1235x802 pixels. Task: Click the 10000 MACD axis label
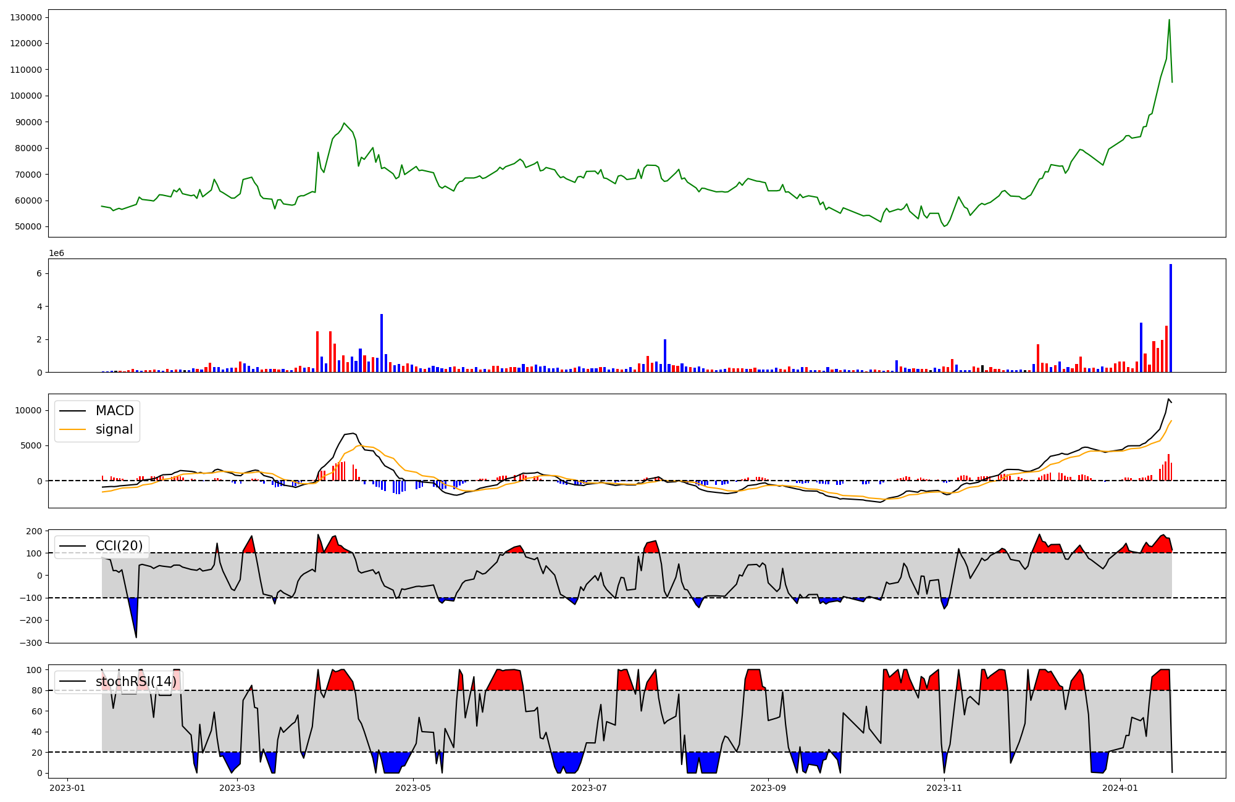pos(28,411)
